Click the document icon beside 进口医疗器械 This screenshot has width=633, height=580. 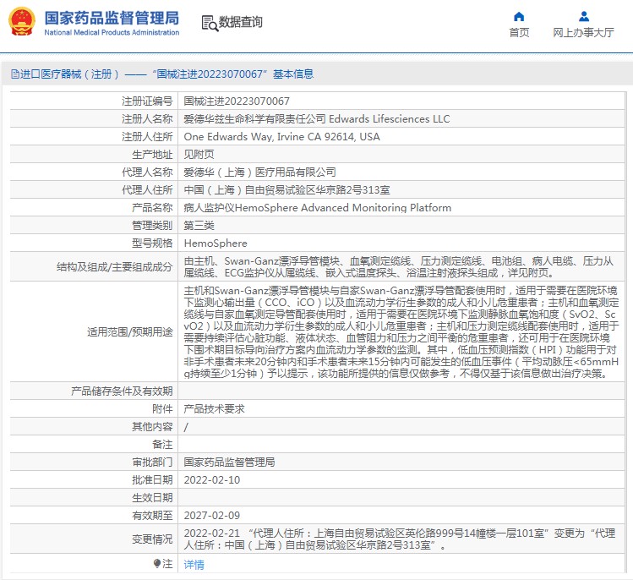15,74
